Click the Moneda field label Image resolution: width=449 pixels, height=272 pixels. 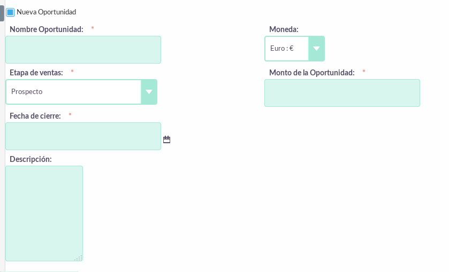(x=284, y=29)
